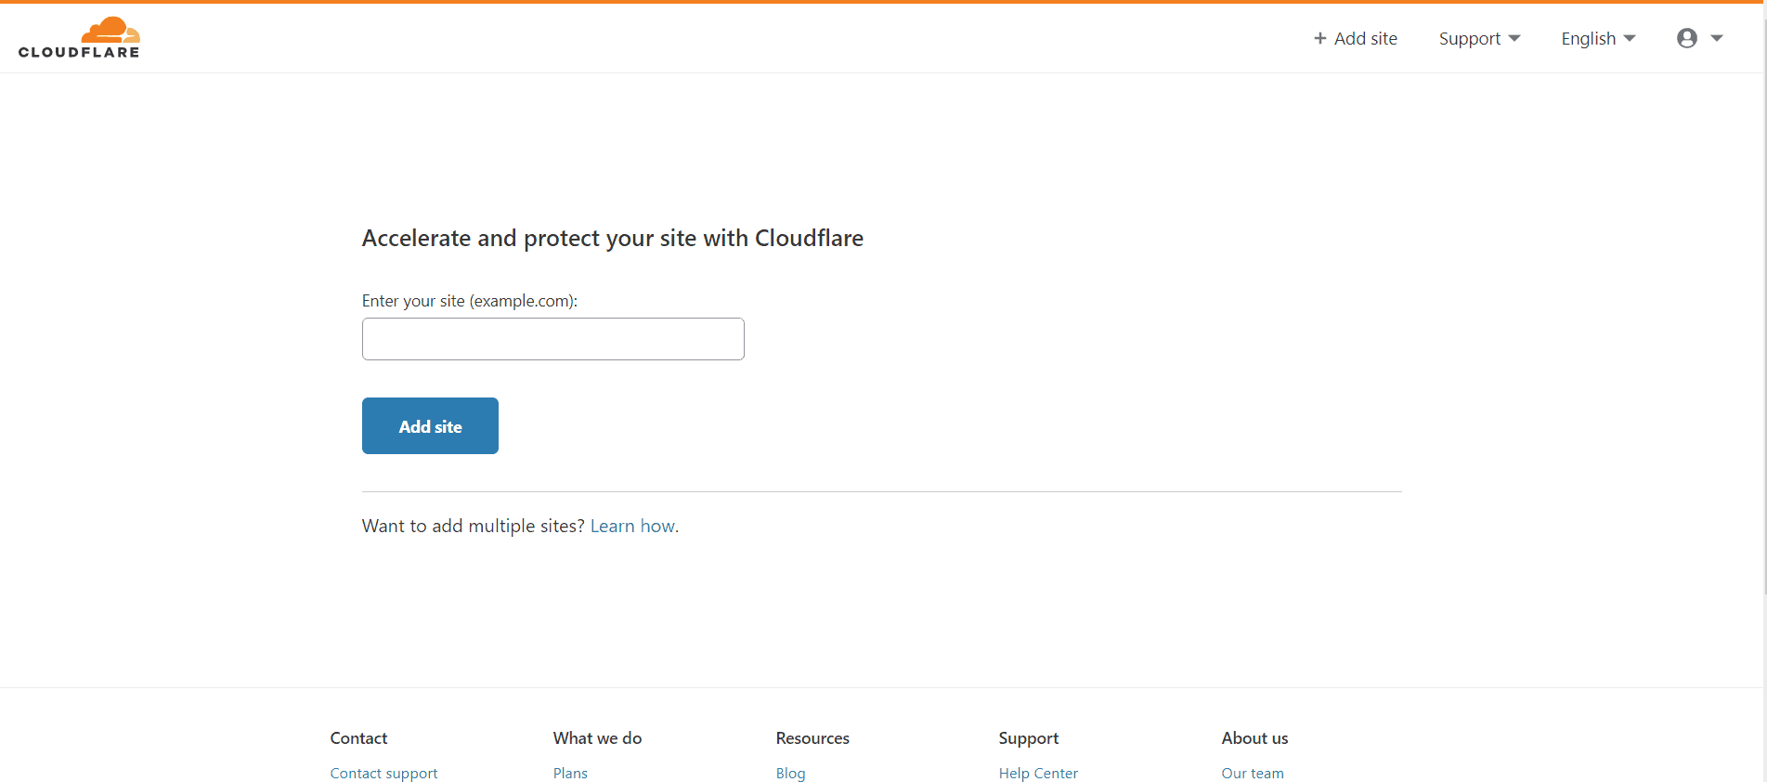Open the Contact support footer link

(383, 773)
